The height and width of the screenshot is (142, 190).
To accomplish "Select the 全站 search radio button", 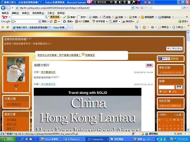I will pyautogui.click(x=170, y=91).
